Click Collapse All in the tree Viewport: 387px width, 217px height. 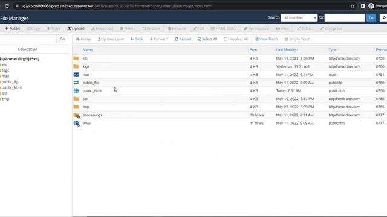pyautogui.click(x=27, y=49)
